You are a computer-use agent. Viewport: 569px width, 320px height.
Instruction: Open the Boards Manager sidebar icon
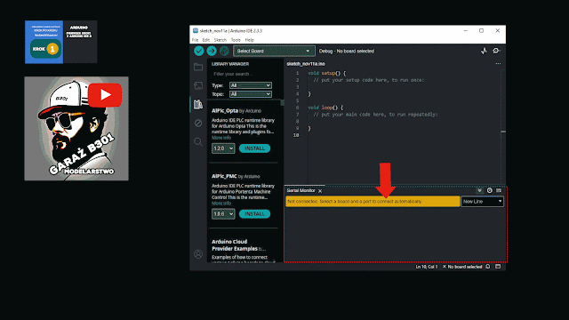click(198, 85)
